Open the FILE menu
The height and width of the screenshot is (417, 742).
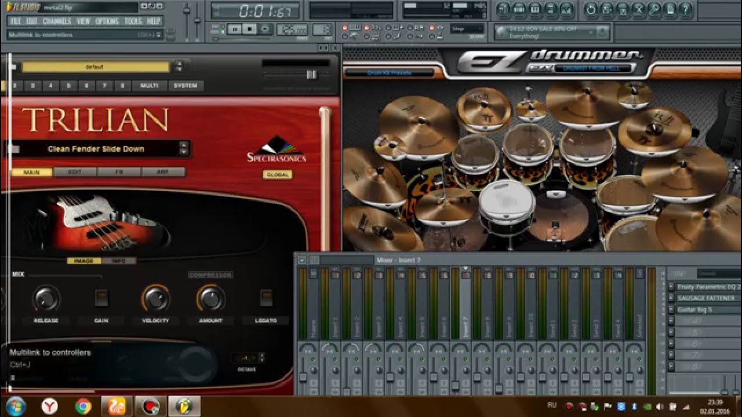coord(15,21)
